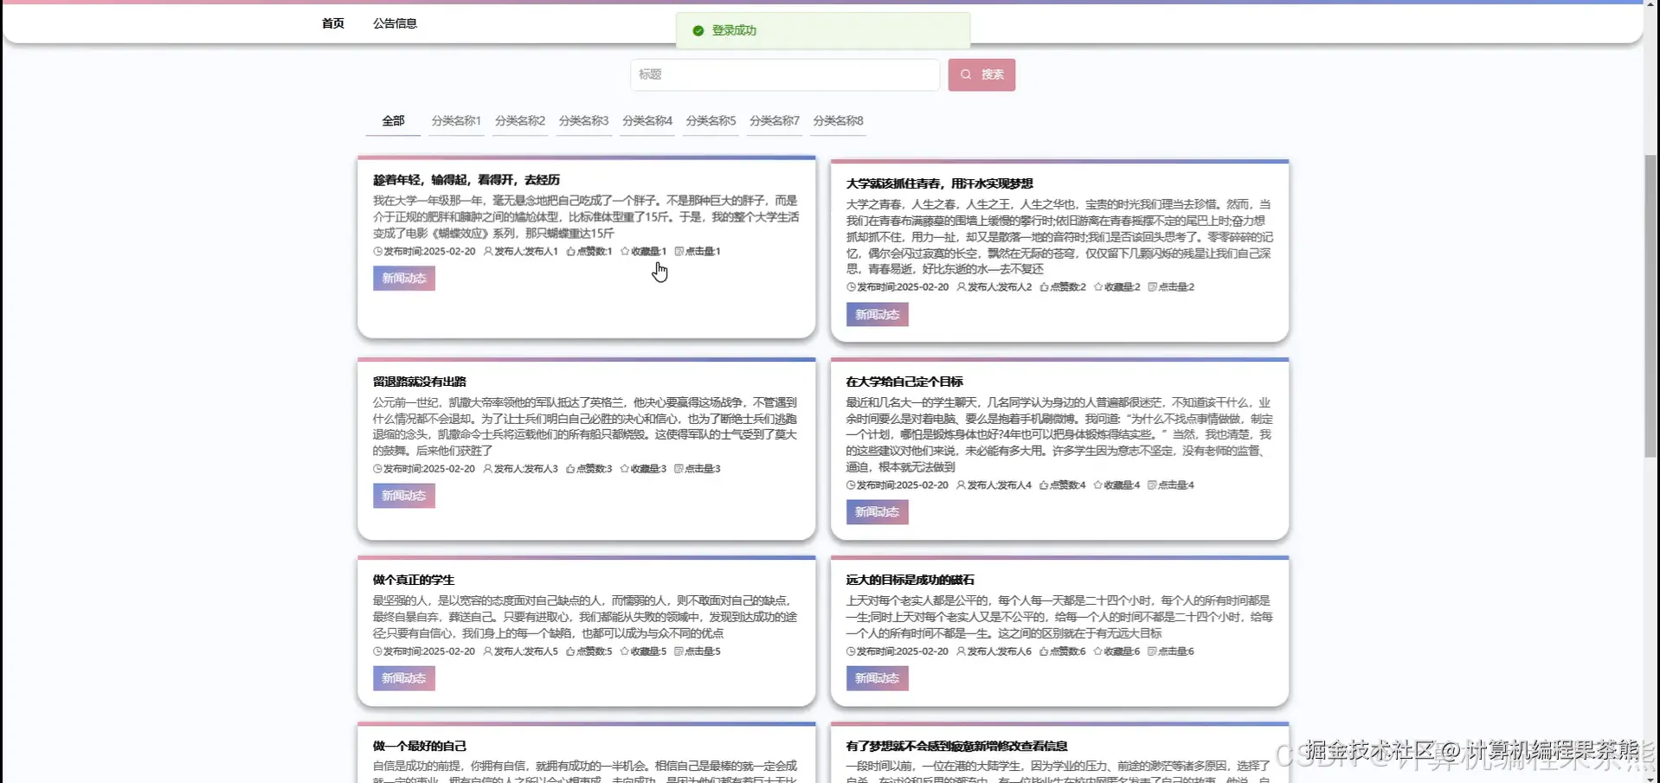The height and width of the screenshot is (783, 1660).
Task: Open the 公告信息 page
Action: (x=395, y=23)
